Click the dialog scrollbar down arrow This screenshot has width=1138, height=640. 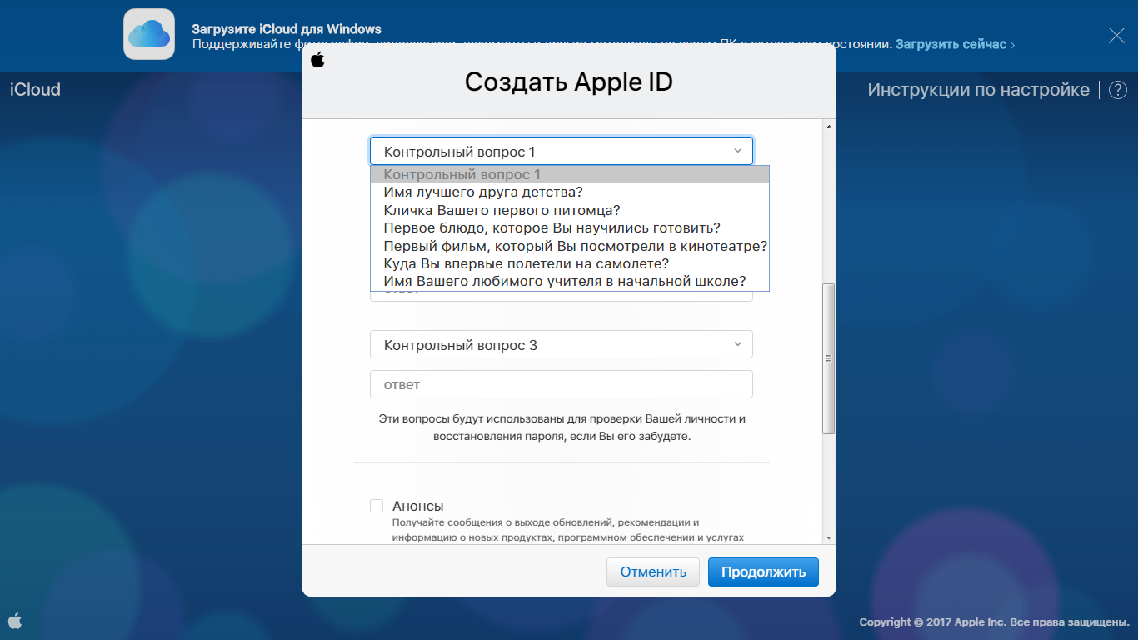pos(828,538)
